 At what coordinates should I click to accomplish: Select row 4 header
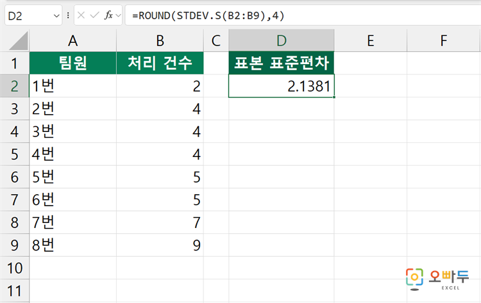click(14, 131)
